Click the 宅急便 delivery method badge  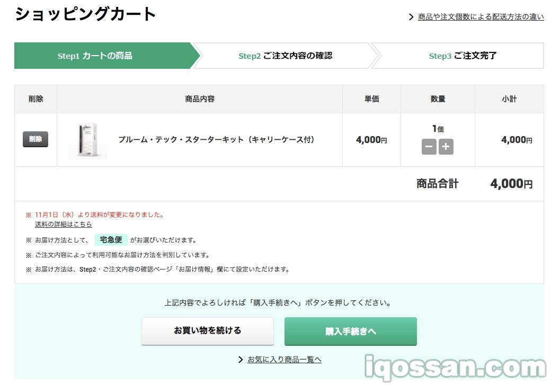111,239
